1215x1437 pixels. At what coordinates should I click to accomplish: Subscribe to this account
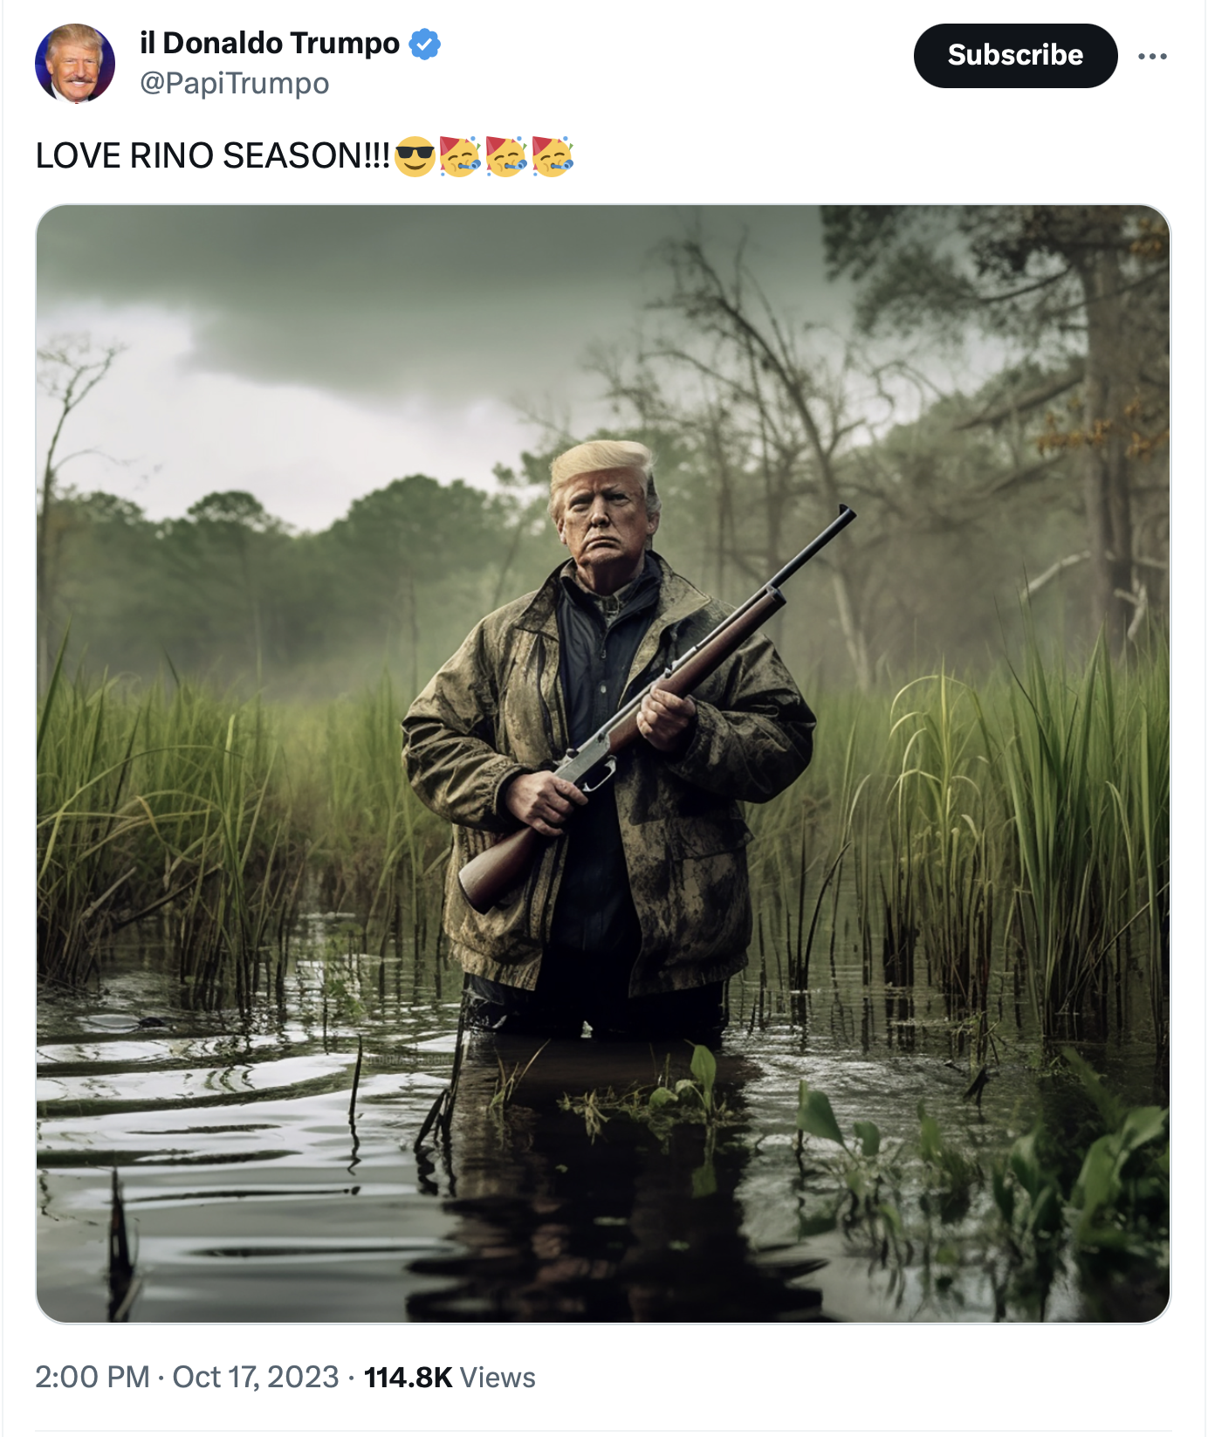tap(1015, 56)
